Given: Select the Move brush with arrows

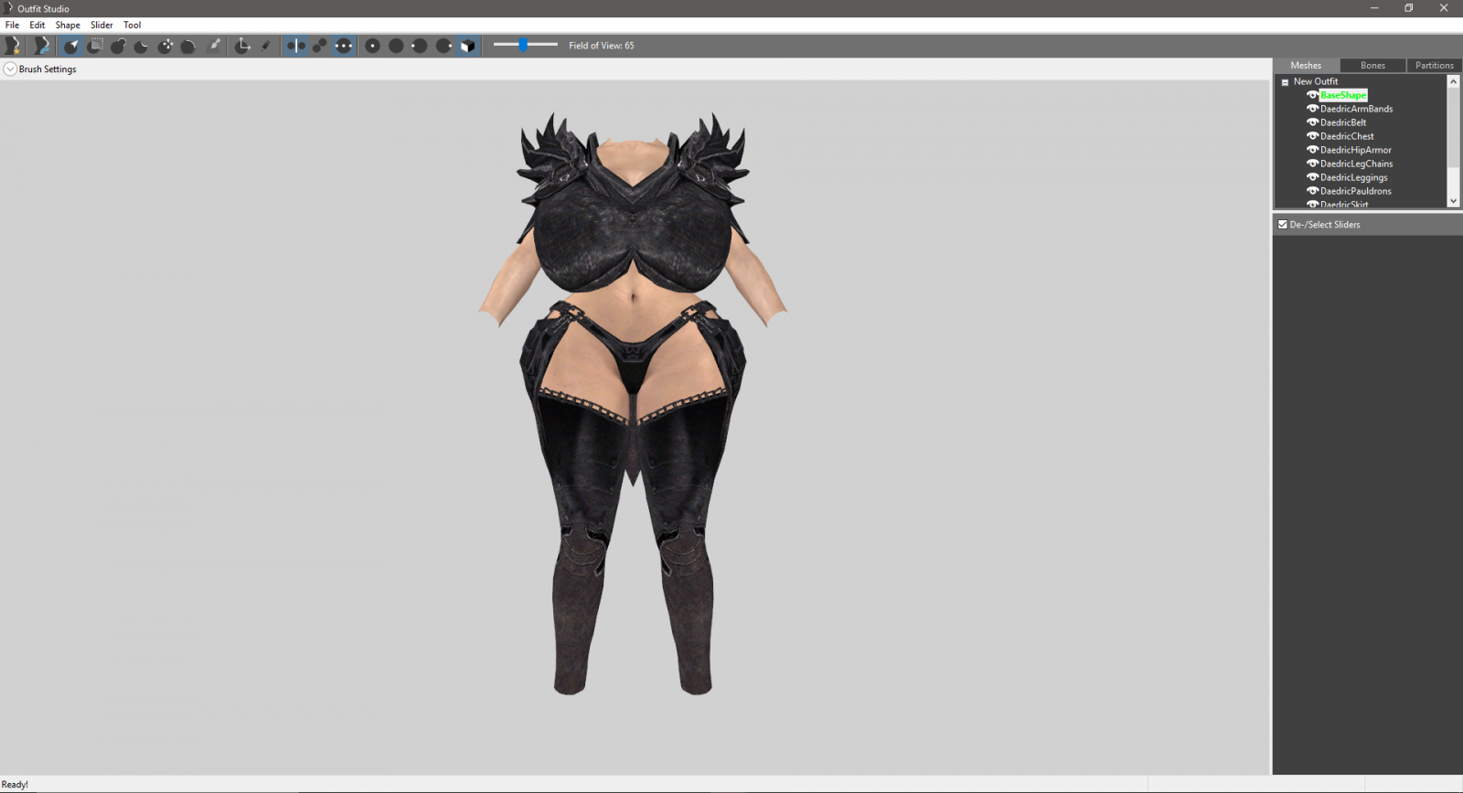Looking at the screenshot, I should point(166,45).
